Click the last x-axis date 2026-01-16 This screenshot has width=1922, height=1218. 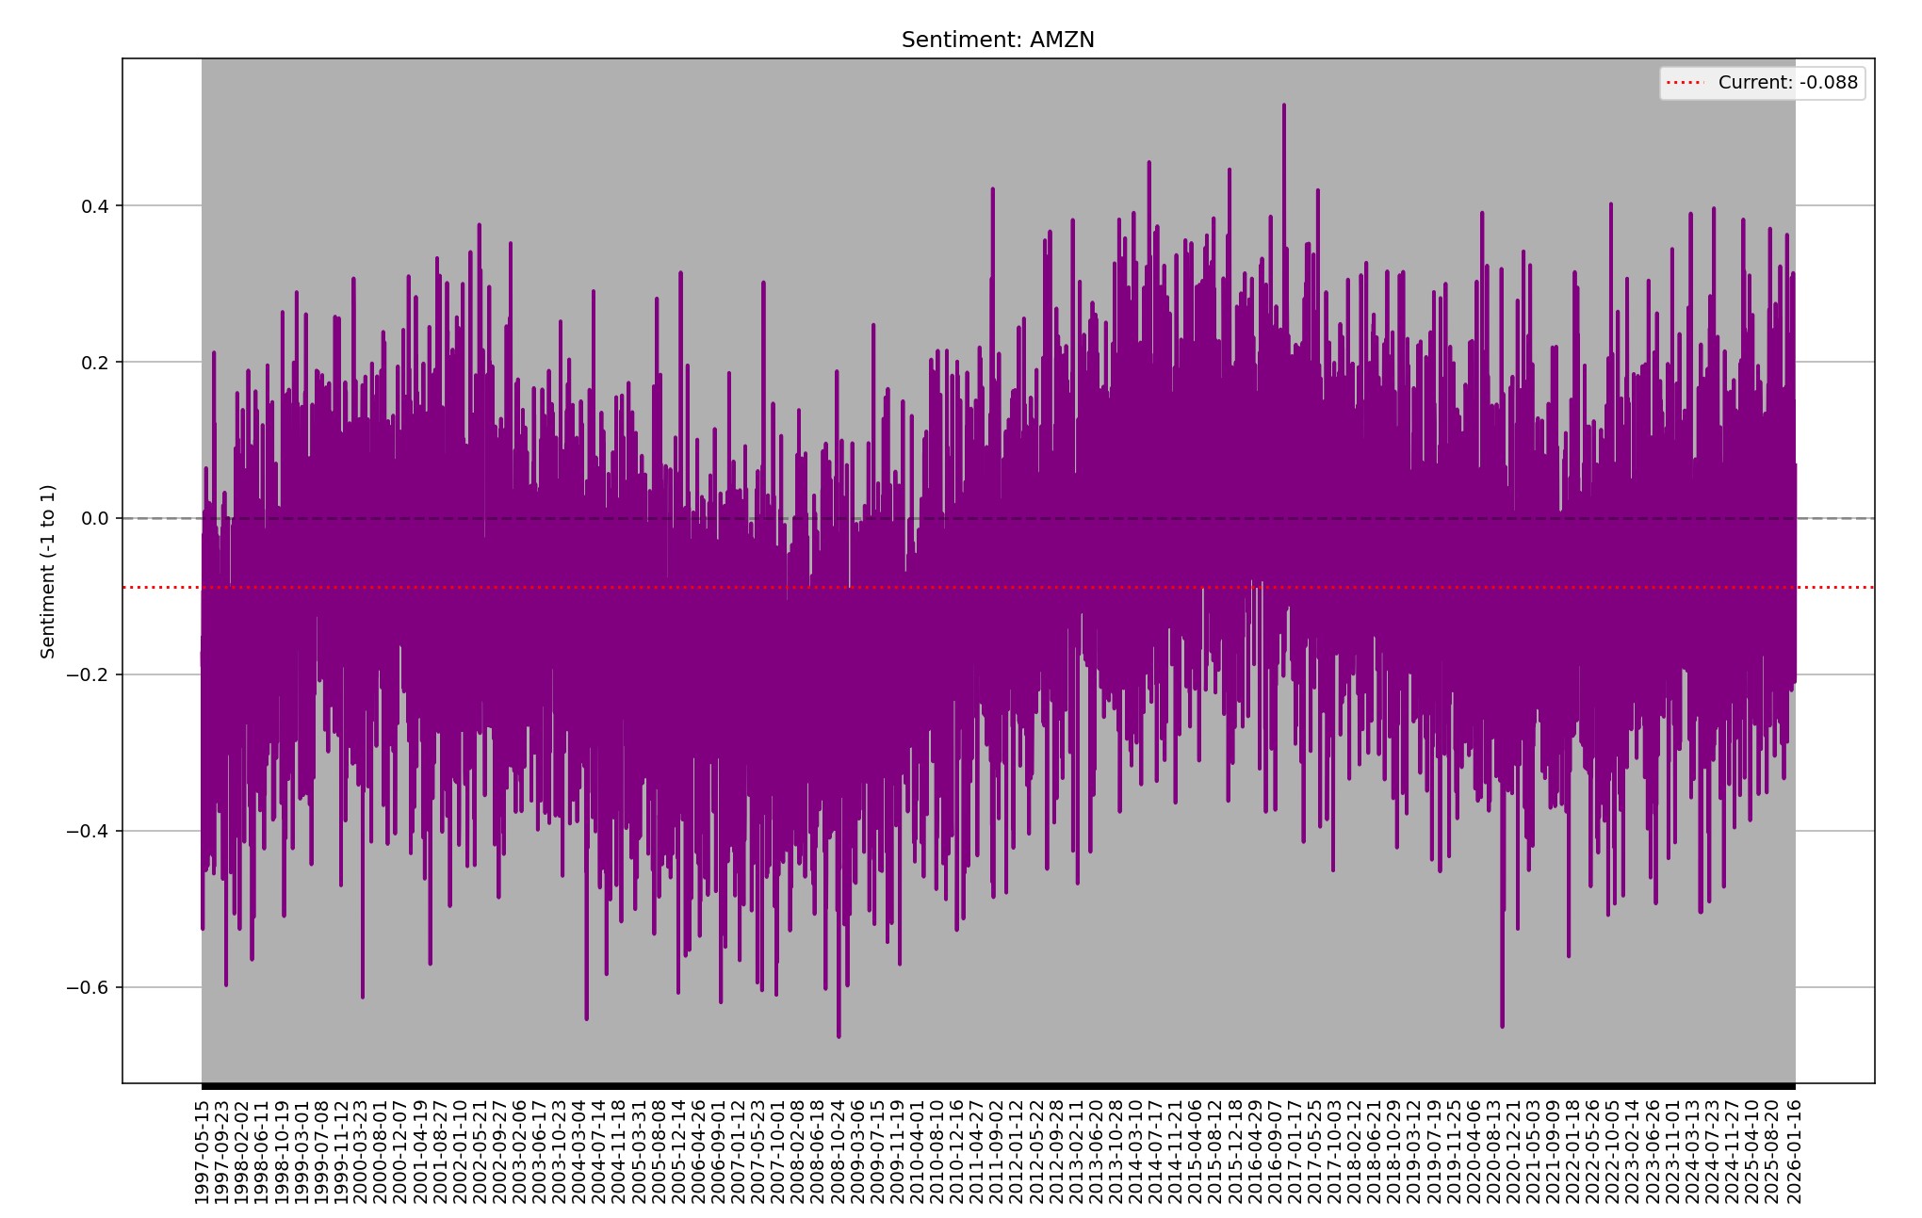pyautogui.click(x=1794, y=1151)
